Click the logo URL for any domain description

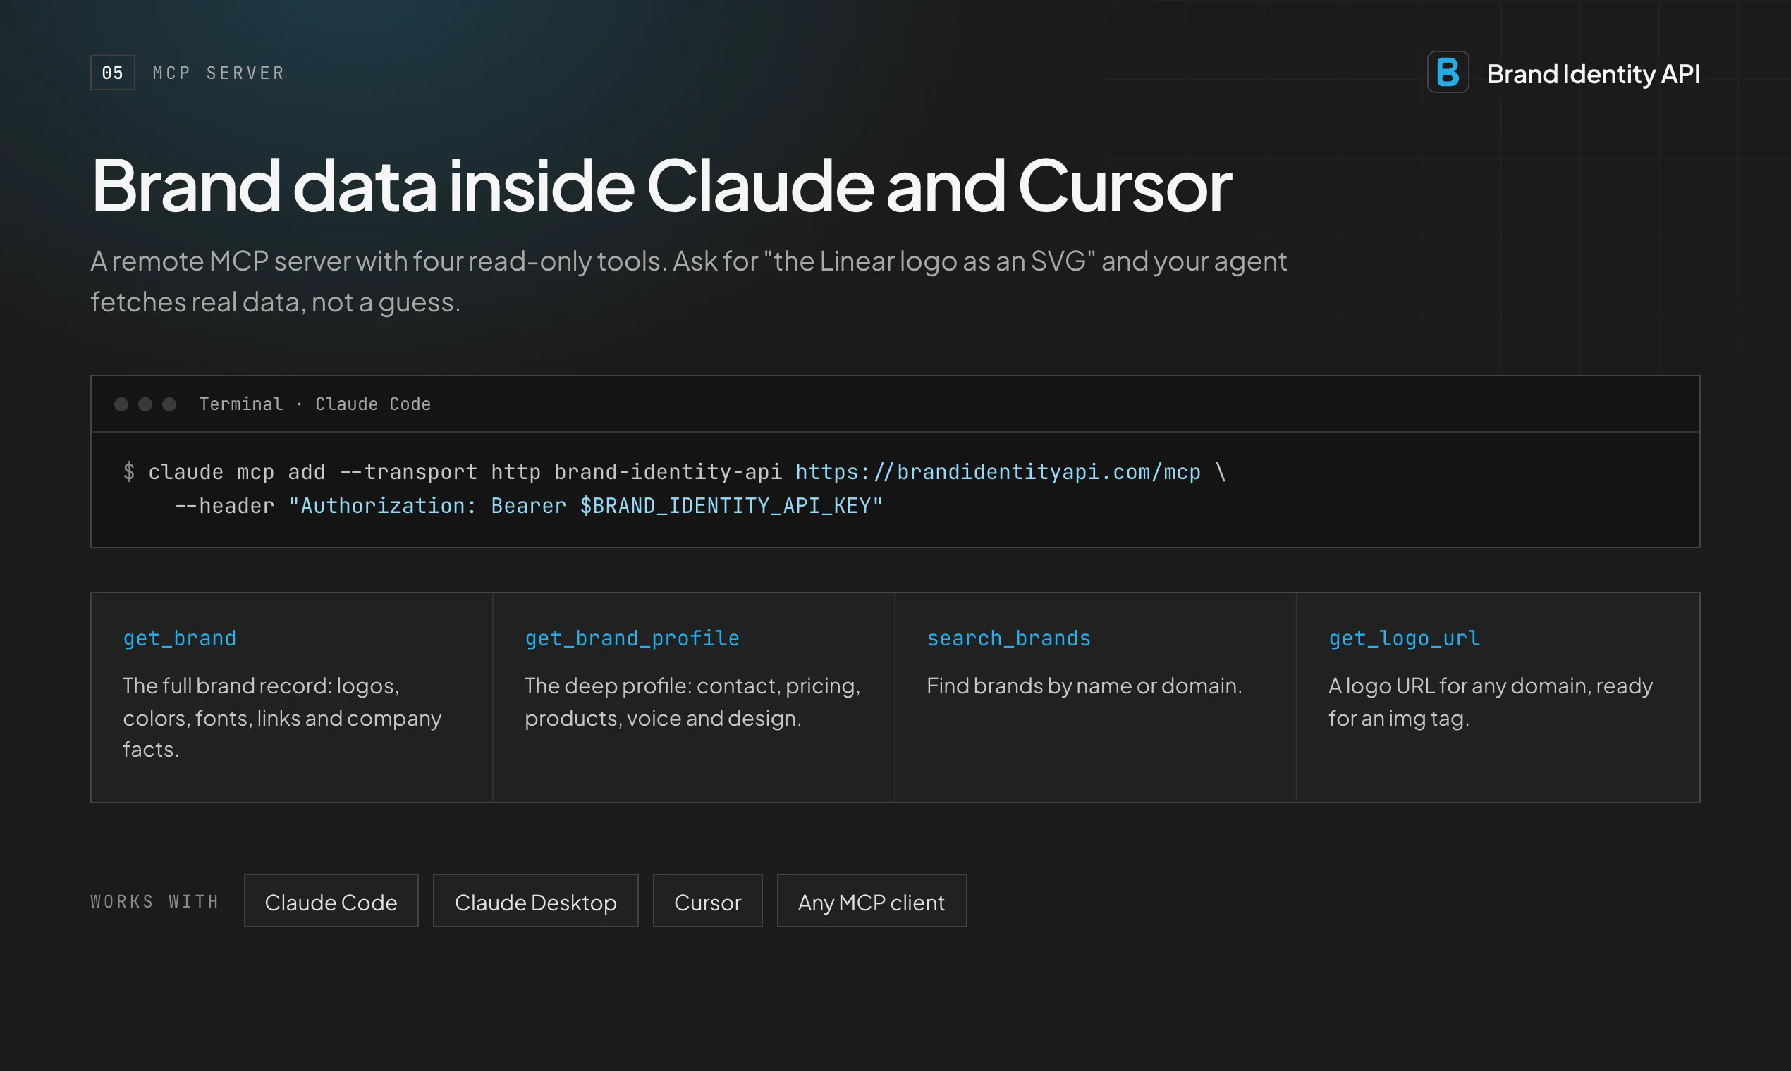click(1491, 702)
